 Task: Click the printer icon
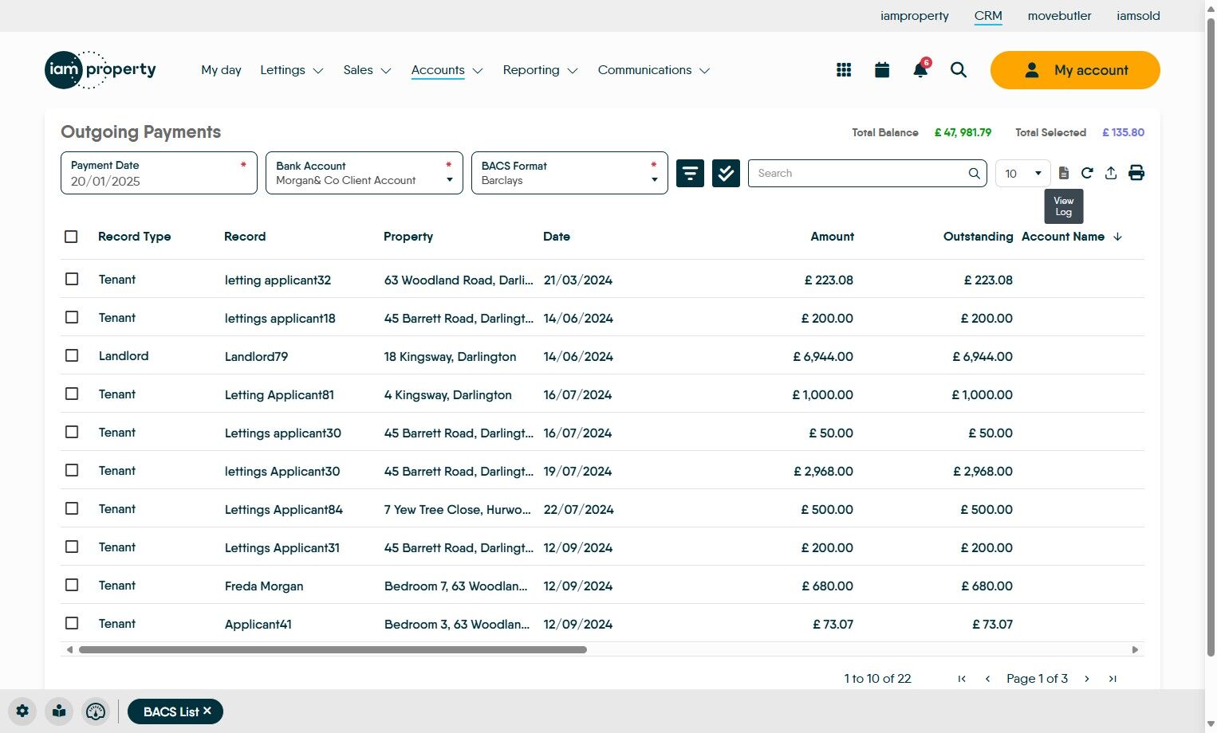(x=1136, y=173)
